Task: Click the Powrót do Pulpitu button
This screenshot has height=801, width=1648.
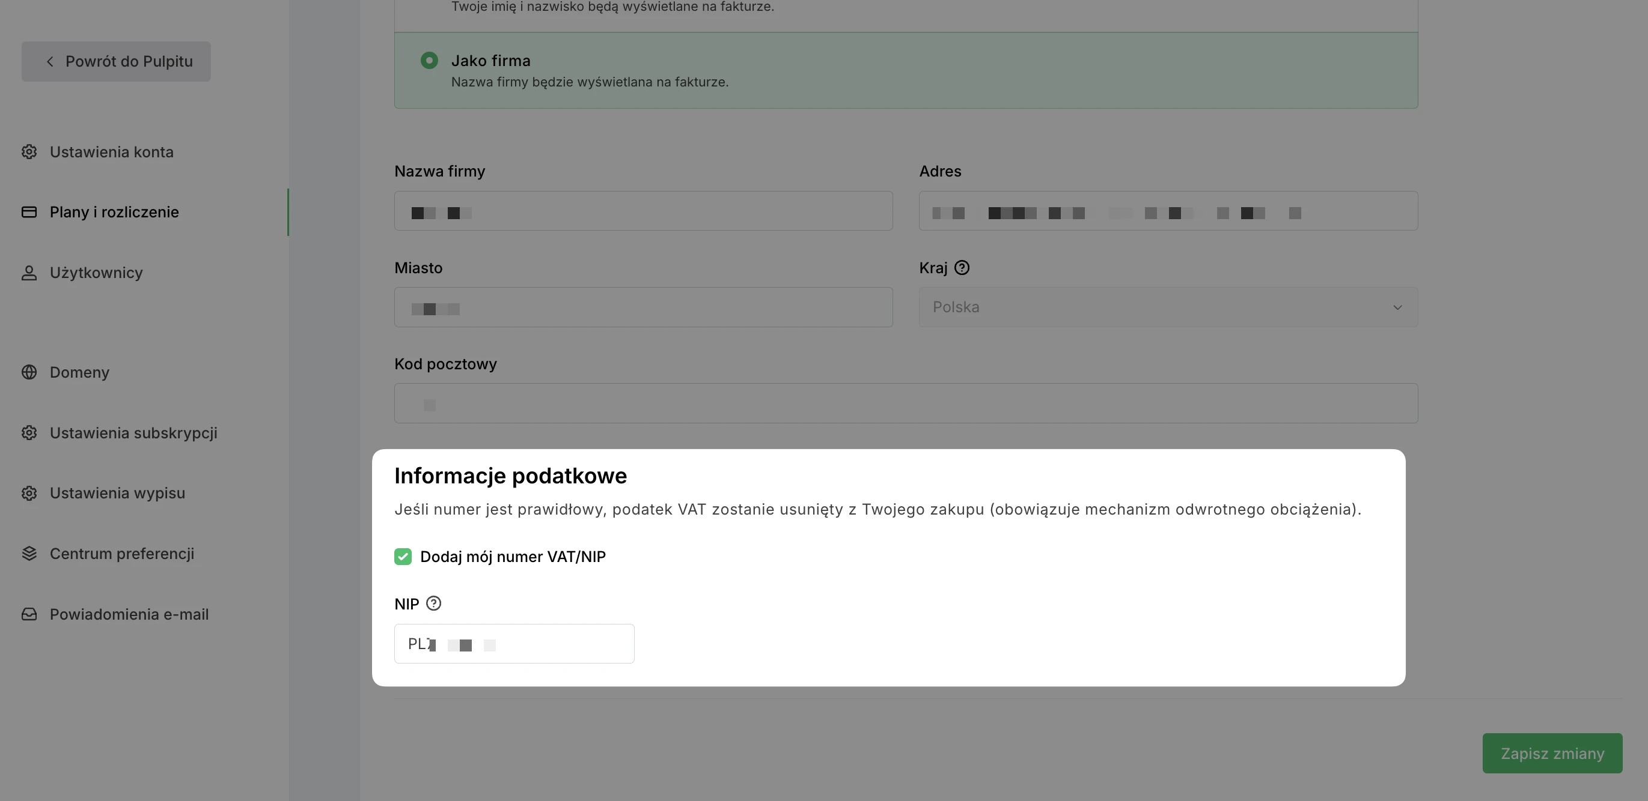Action: (117, 61)
